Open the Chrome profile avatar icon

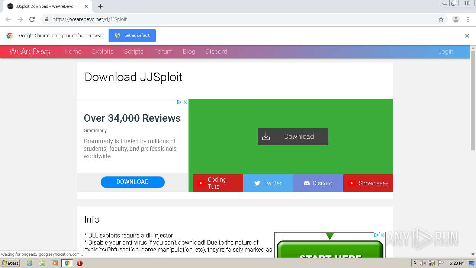pyautogui.click(x=456, y=19)
